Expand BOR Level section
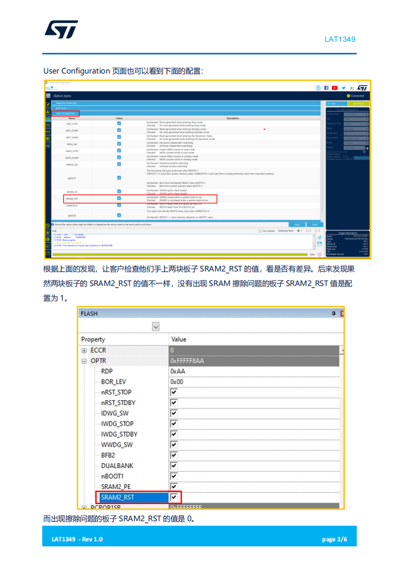The width and height of the screenshot is (399, 565). point(187,108)
